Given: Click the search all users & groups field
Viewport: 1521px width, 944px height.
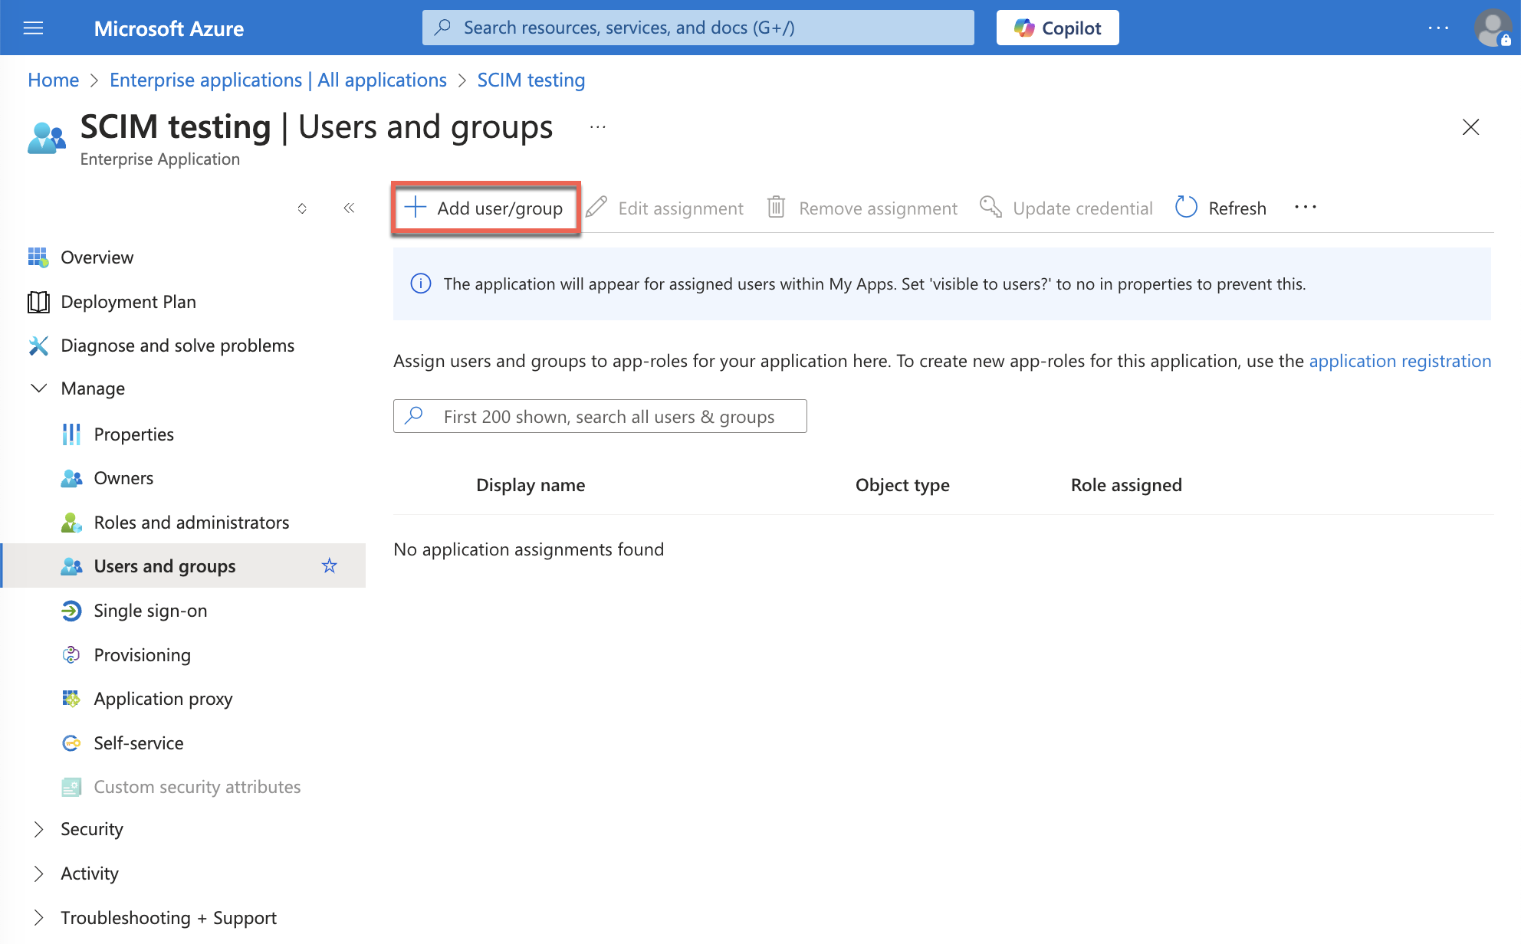Looking at the screenshot, I should [x=600, y=416].
